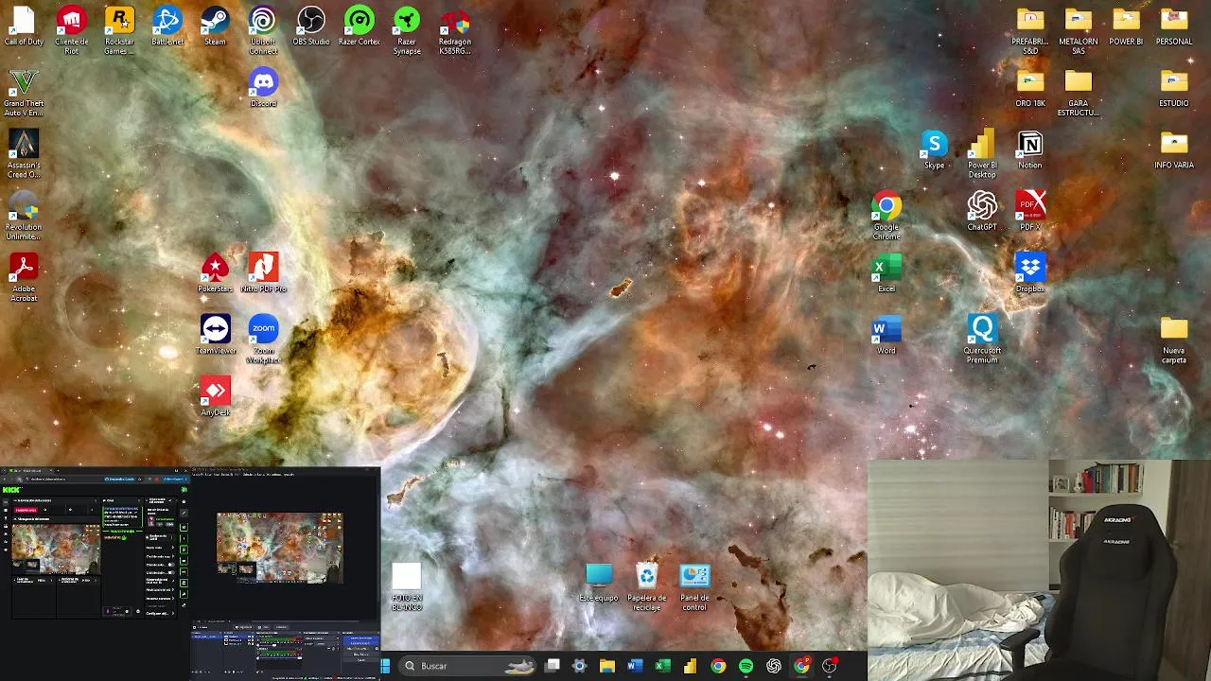The image size is (1211, 681).
Task: Open OBS Studio desktop icon
Action: pos(311,27)
